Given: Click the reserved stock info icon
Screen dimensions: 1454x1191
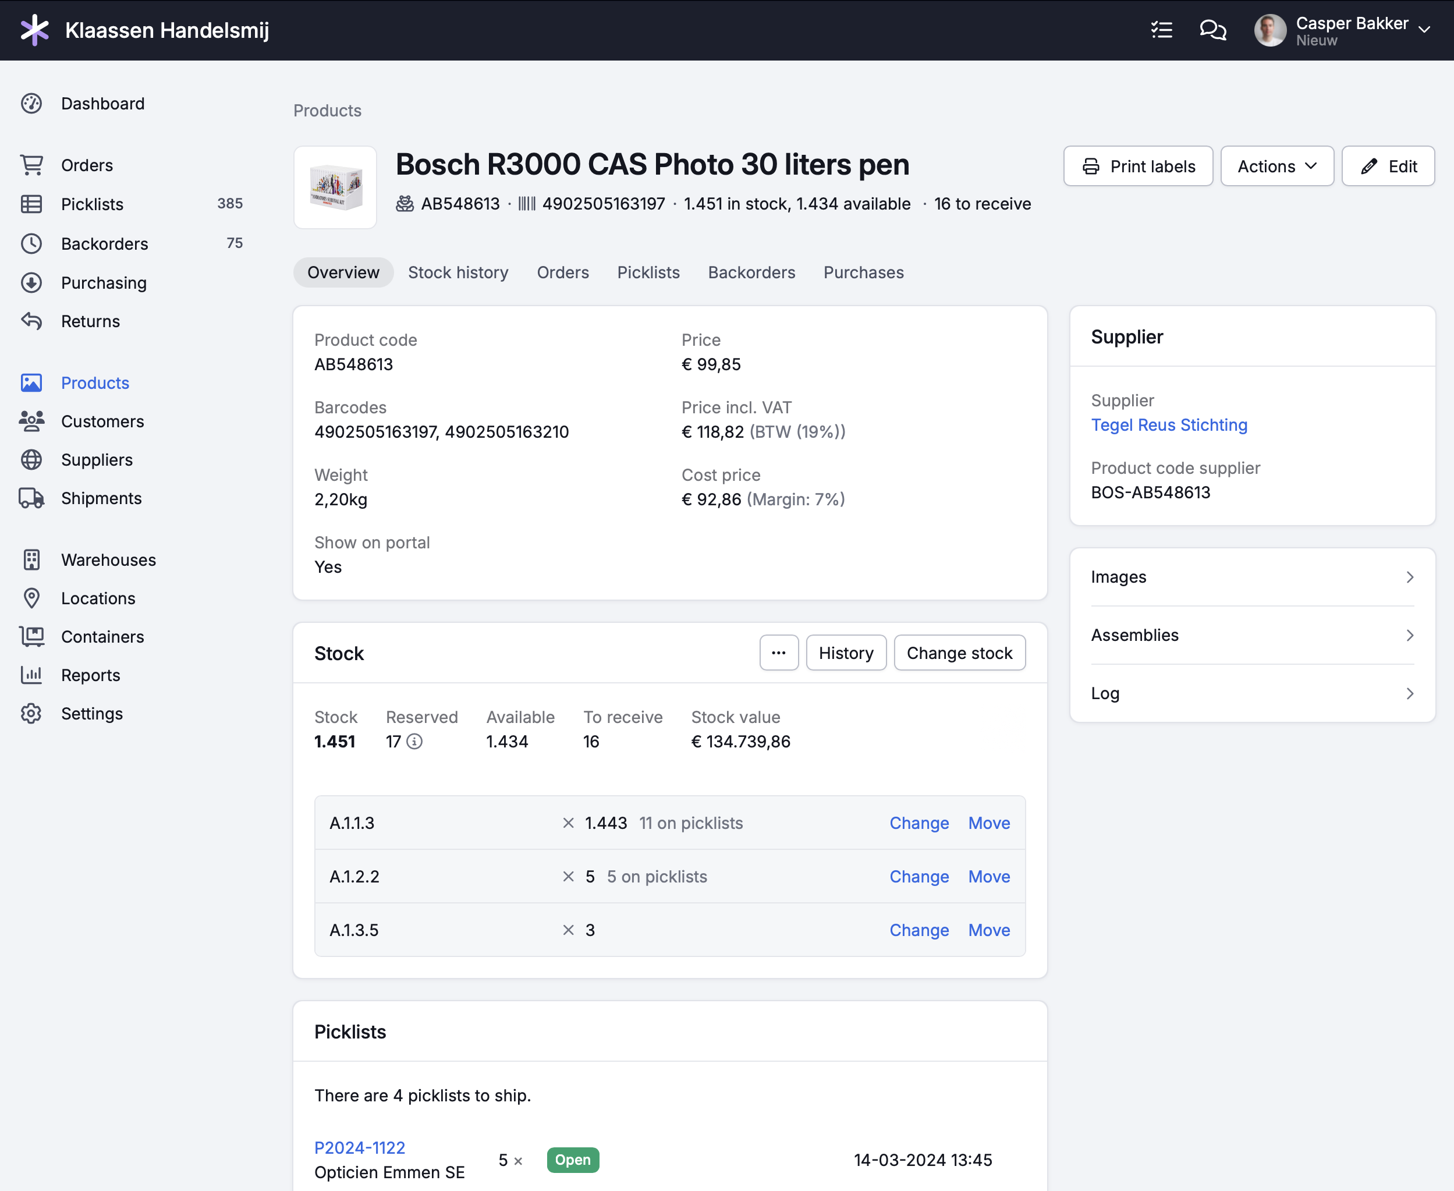Looking at the screenshot, I should 415,742.
